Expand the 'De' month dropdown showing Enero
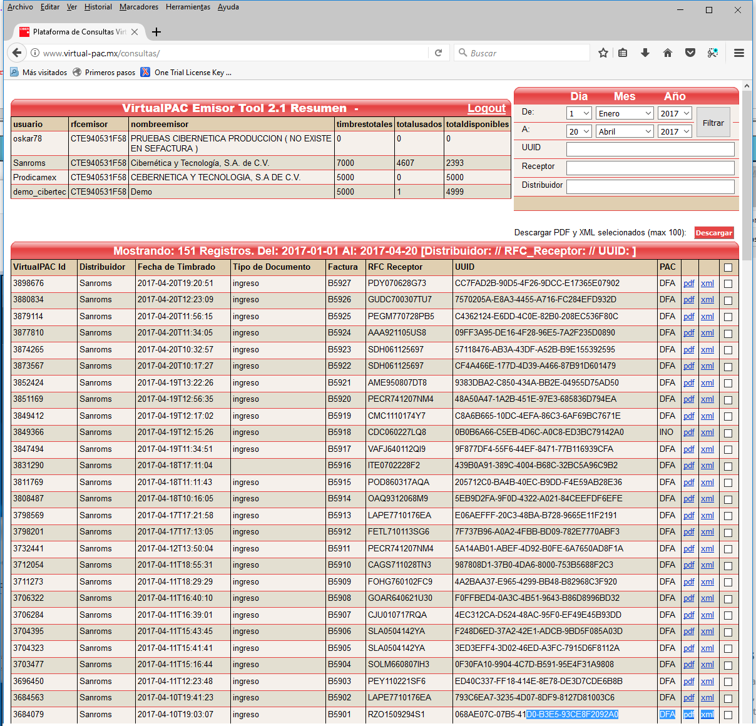Viewport: 756px width, 726px height. 624,113
